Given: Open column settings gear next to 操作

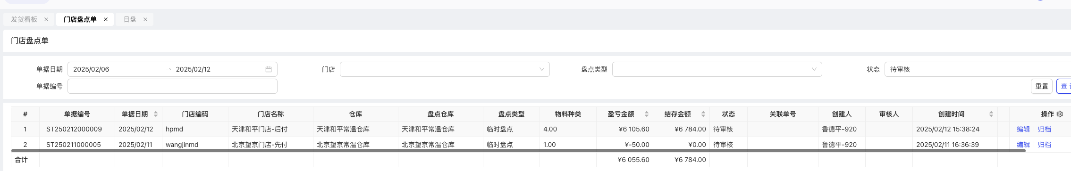Looking at the screenshot, I should [x=1060, y=114].
